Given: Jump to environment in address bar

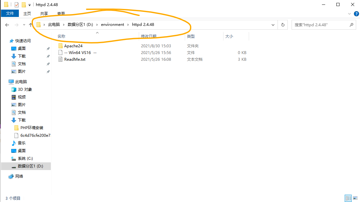Looking at the screenshot, I should pyautogui.click(x=113, y=25).
